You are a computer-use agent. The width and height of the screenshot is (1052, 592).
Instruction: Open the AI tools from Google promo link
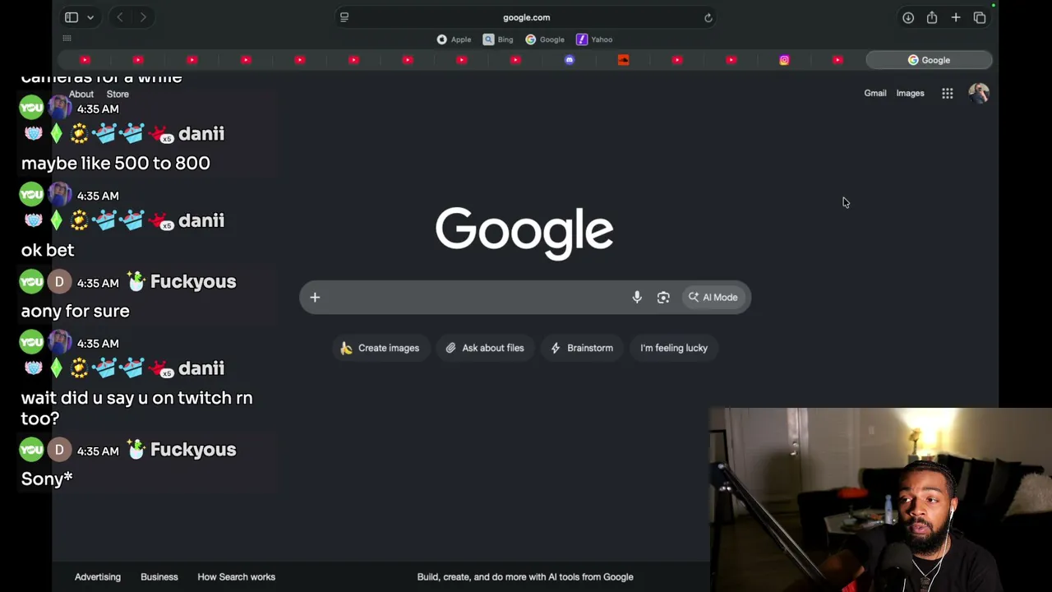point(525,577)
